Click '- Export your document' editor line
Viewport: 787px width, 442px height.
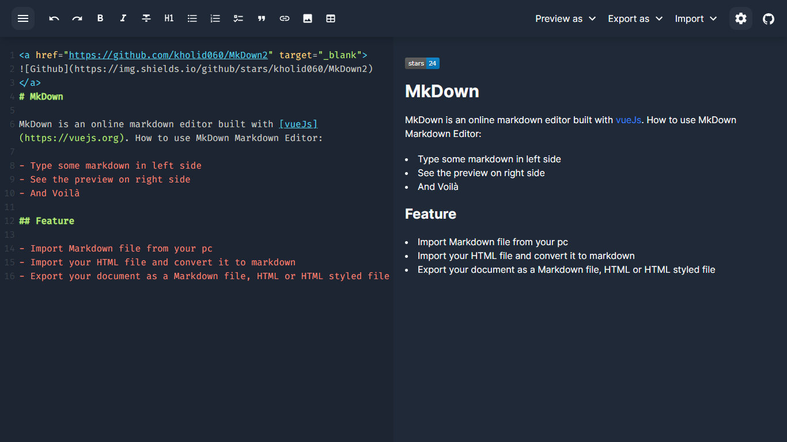coord(205,276)
